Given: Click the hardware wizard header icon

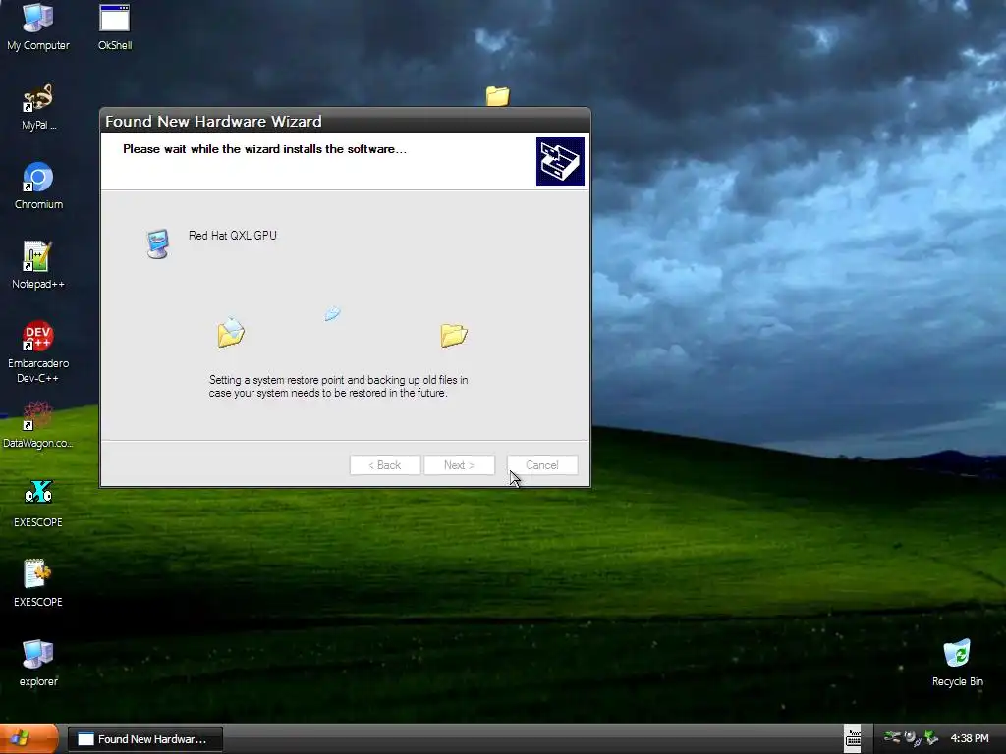Looking at the screenshot, I should [x=560, y=162].
